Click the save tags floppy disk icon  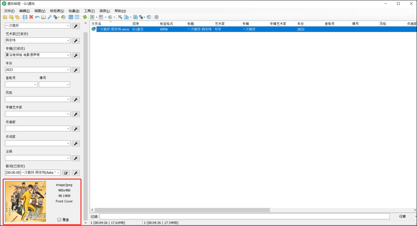coord(25,17)
